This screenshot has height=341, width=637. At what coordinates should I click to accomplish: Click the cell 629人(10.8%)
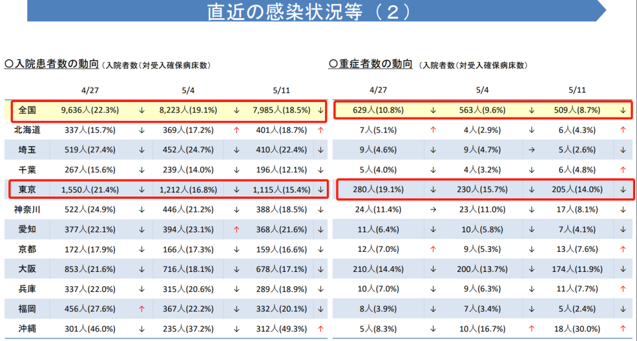tap(378, 110)
